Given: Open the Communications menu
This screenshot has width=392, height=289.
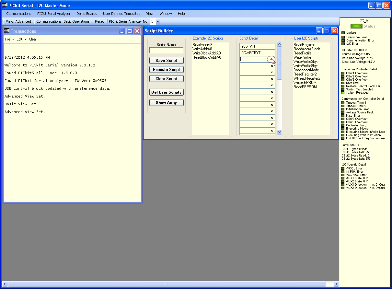Looking at the screenshot, I should point(19,14).
